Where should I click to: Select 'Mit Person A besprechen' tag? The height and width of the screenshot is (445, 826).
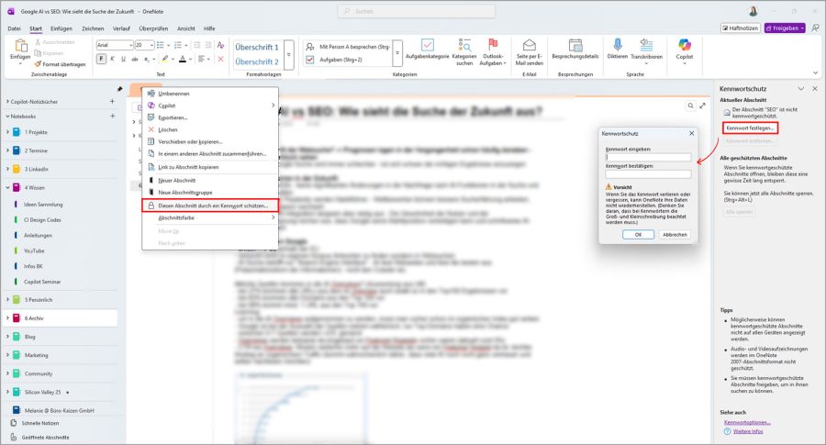pos(348,47)
